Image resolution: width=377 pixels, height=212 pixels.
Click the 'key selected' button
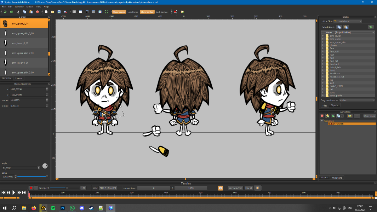pyautogui.click(x=235, y=188)
